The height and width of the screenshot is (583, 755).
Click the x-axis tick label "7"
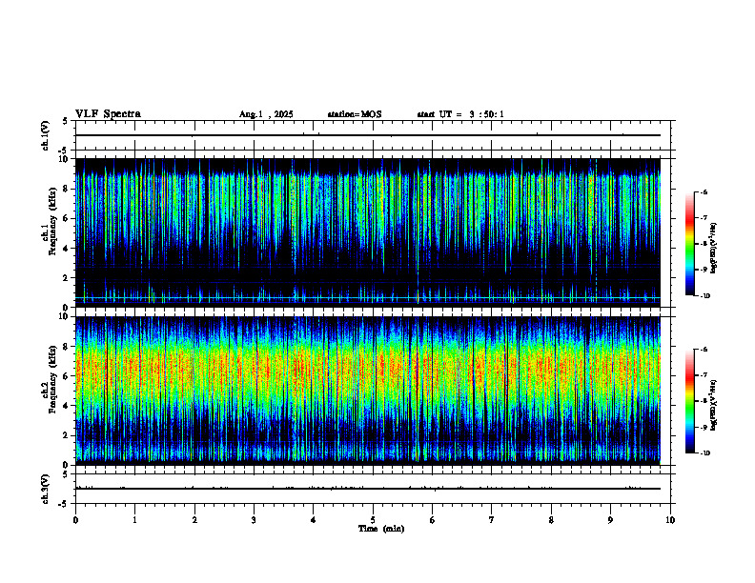[492, 520]
